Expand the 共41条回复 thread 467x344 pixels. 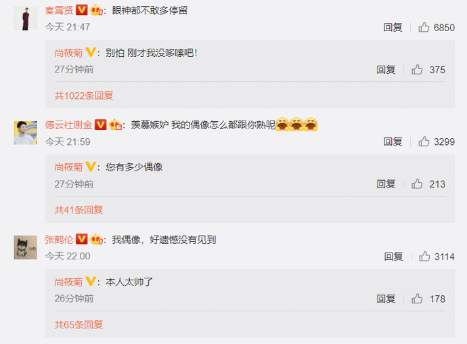pyautogui.click(x=79, y=210)
